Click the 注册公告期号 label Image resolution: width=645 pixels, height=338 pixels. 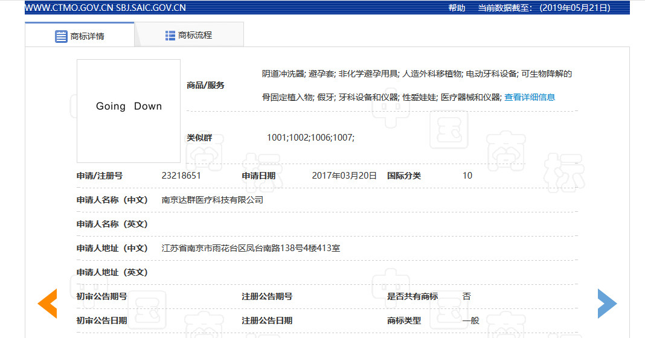tap(267, 296)
